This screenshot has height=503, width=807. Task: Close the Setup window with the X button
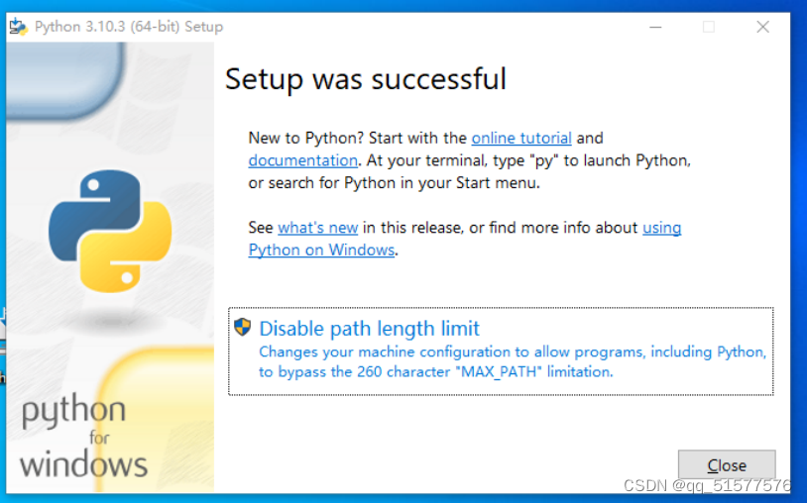[762, 27]
